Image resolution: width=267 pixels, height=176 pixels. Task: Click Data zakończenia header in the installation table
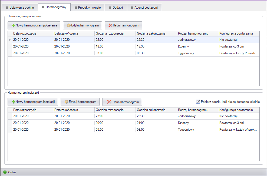point(74,110)
